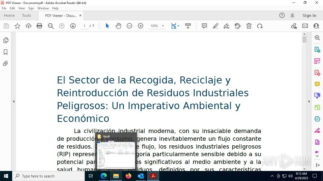
Task: Share a link to the file
Action: (x=294, y=26)
